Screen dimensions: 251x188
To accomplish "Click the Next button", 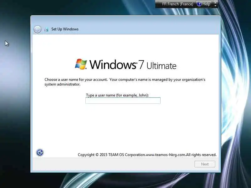I will (205, 164).
